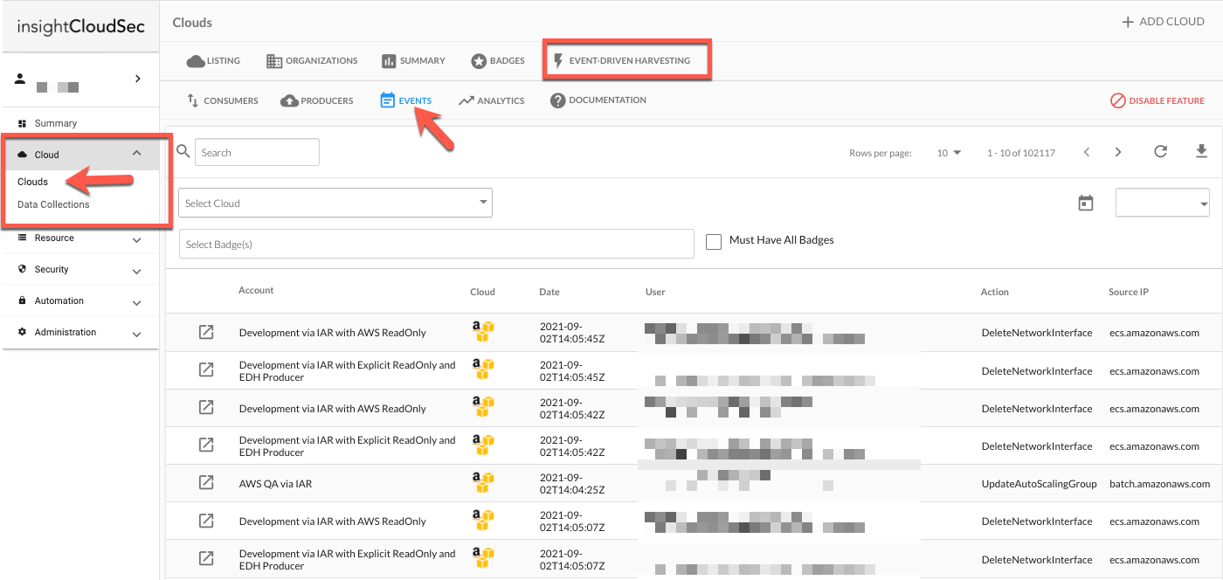The height and width of the screenshot is (580, 1223).
Task: Sort by the Account column header
Action: click(x=256, y=290)
